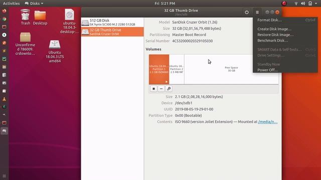
Task: Toggle the hamburger menu button in Disks
Action: tap(257, 12)
